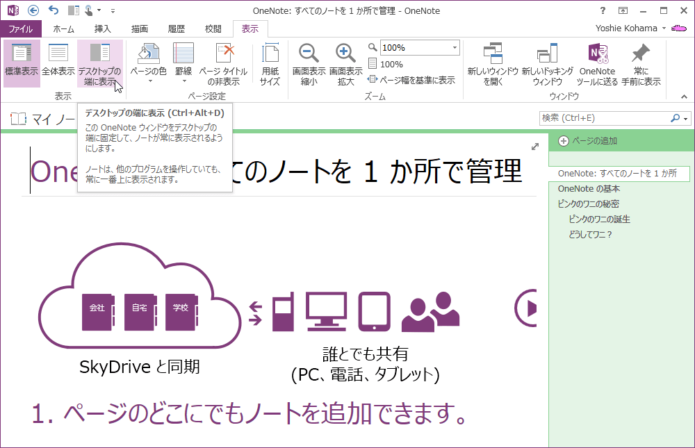Click OneNote ツールに送る
Screen dimensions: 695x448
coord(597,65)
